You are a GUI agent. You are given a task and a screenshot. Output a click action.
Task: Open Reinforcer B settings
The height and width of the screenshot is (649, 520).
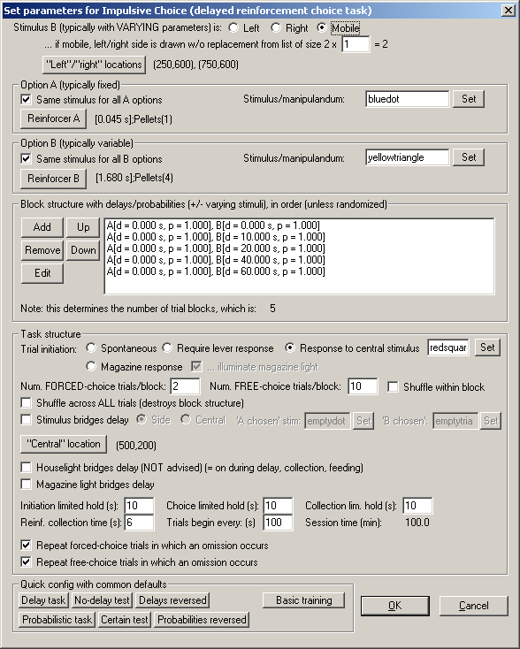pyautogui.click(x=53, y=179)
